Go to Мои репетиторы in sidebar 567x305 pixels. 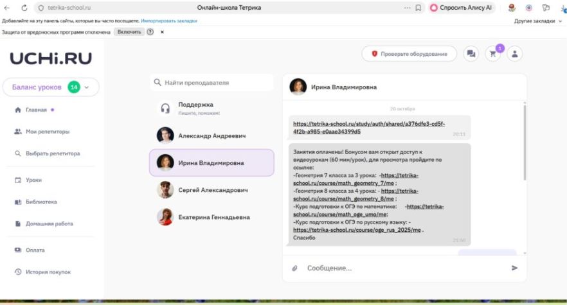(x=47, y=132)
